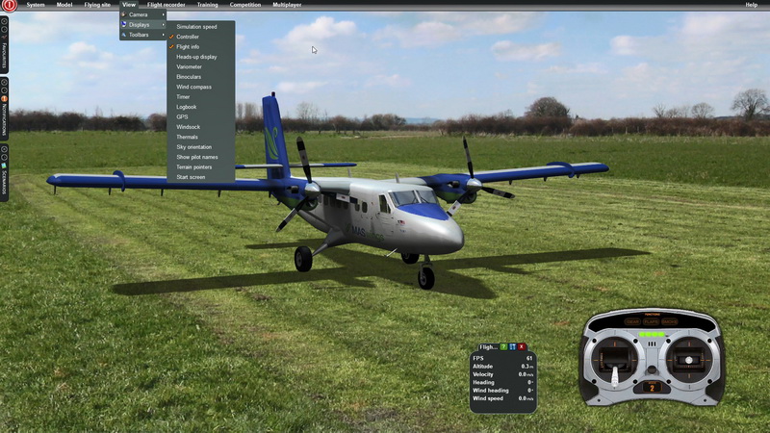Click the Velocity row in Flight info
Viewport: 770px width, 433px height.
(502, 374)
